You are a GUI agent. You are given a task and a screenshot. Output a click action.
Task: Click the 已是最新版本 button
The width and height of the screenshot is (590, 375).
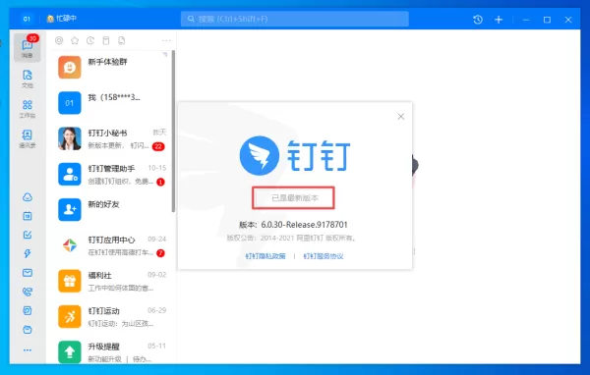click(x=293, y=197)
